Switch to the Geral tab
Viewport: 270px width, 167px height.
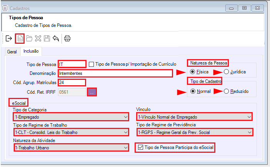(x=12, y=51)
